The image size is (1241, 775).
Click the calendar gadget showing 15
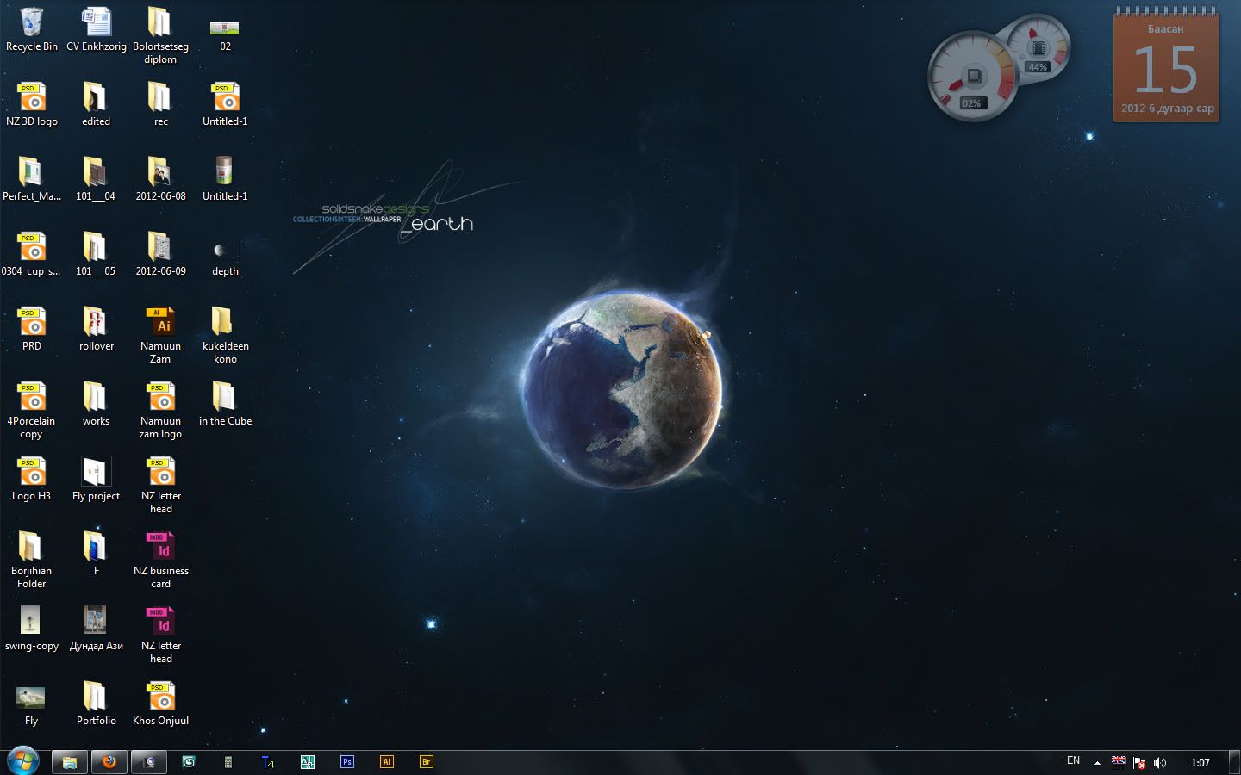(1166, 69)
